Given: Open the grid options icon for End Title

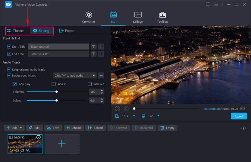Looking at the screenshot, I should coord(101,54).
